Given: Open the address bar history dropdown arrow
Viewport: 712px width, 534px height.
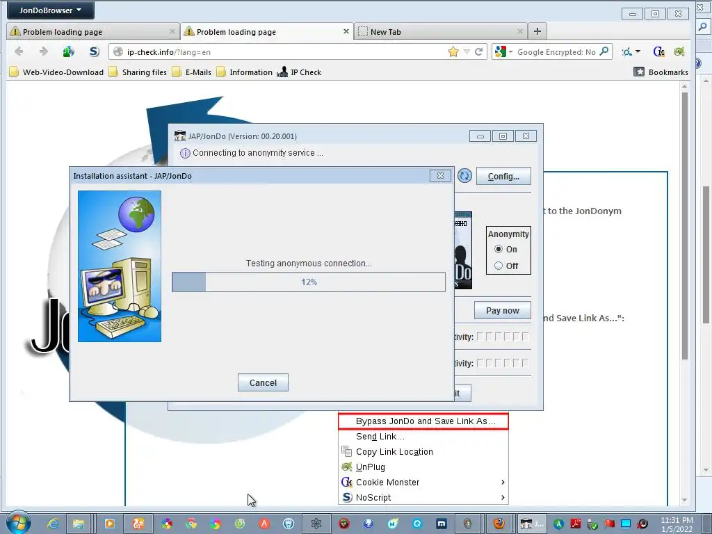Looking at the screenshot, I should (467, 51).
